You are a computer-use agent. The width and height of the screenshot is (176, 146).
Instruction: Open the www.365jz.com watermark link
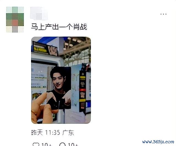click(158, 142)
